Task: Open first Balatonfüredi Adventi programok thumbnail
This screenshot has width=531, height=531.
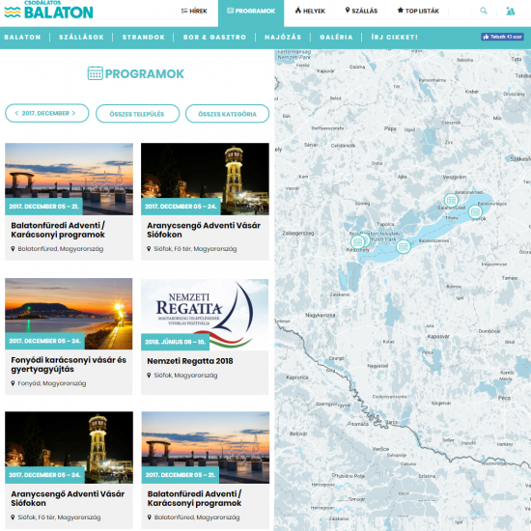Action: pyautogui.click(x=70, y=179)
